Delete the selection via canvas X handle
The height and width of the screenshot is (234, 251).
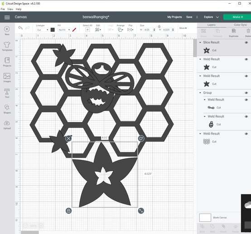point(68,138)
